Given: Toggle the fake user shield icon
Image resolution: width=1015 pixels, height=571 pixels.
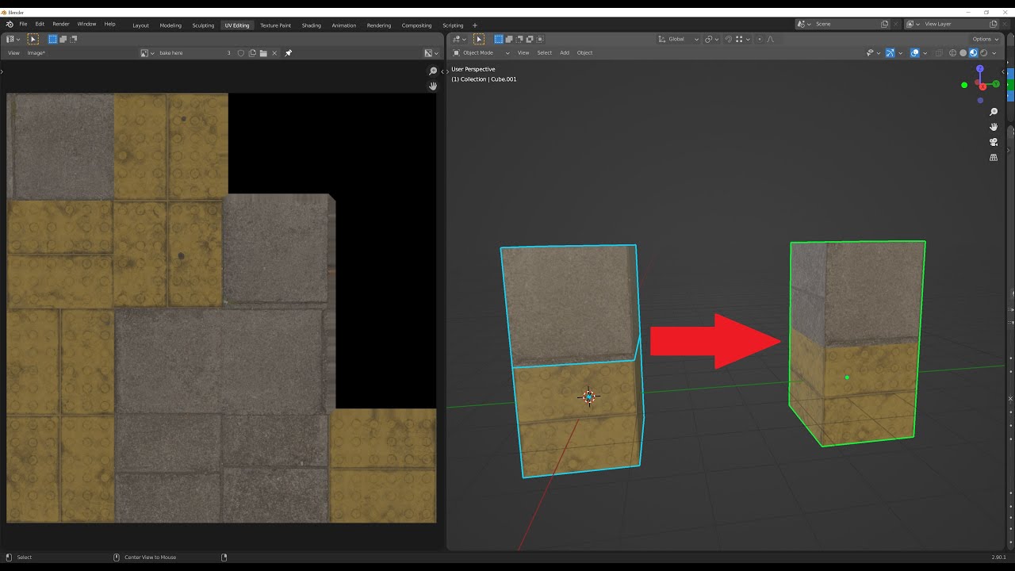Looking at the screenshot, I should 241,53.
